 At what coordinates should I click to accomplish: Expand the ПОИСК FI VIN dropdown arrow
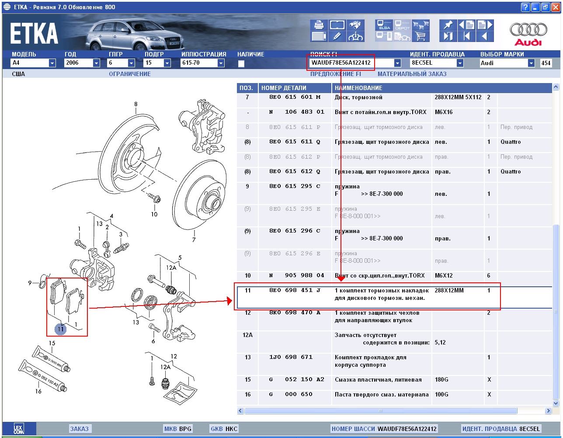click(x=397, y=63)
